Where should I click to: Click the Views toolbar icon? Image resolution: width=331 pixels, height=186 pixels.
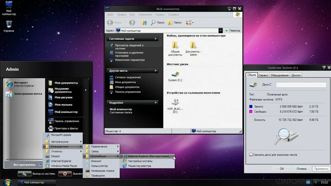pos(189,22)
